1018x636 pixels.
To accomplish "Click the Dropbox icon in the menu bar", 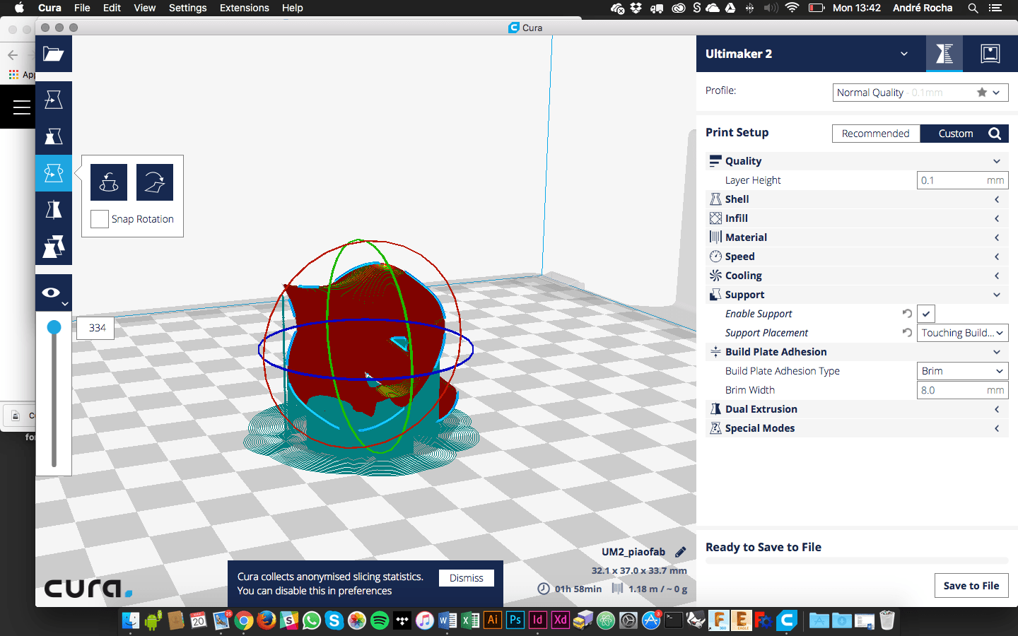I will pos(636,8).
